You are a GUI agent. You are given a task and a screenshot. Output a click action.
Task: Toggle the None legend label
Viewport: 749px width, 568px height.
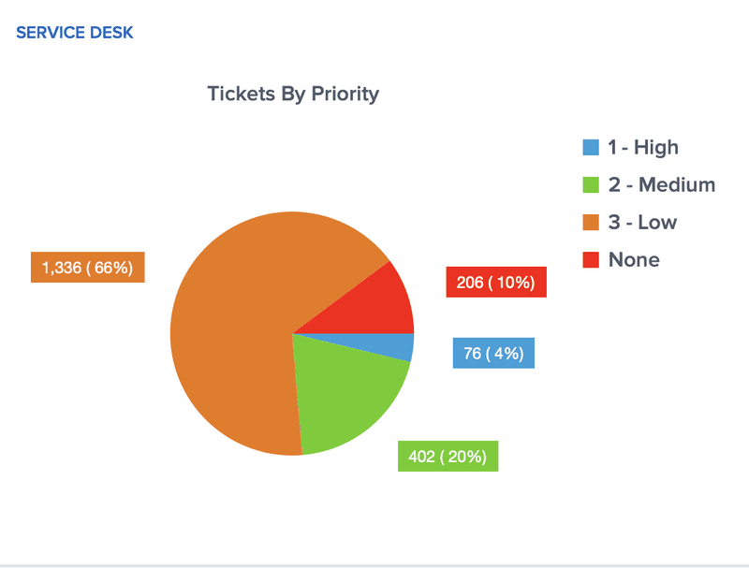[634, 259]
